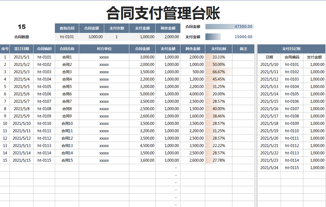Select the 支付比例 column header
326x207 pixels.
pos(218,49)
